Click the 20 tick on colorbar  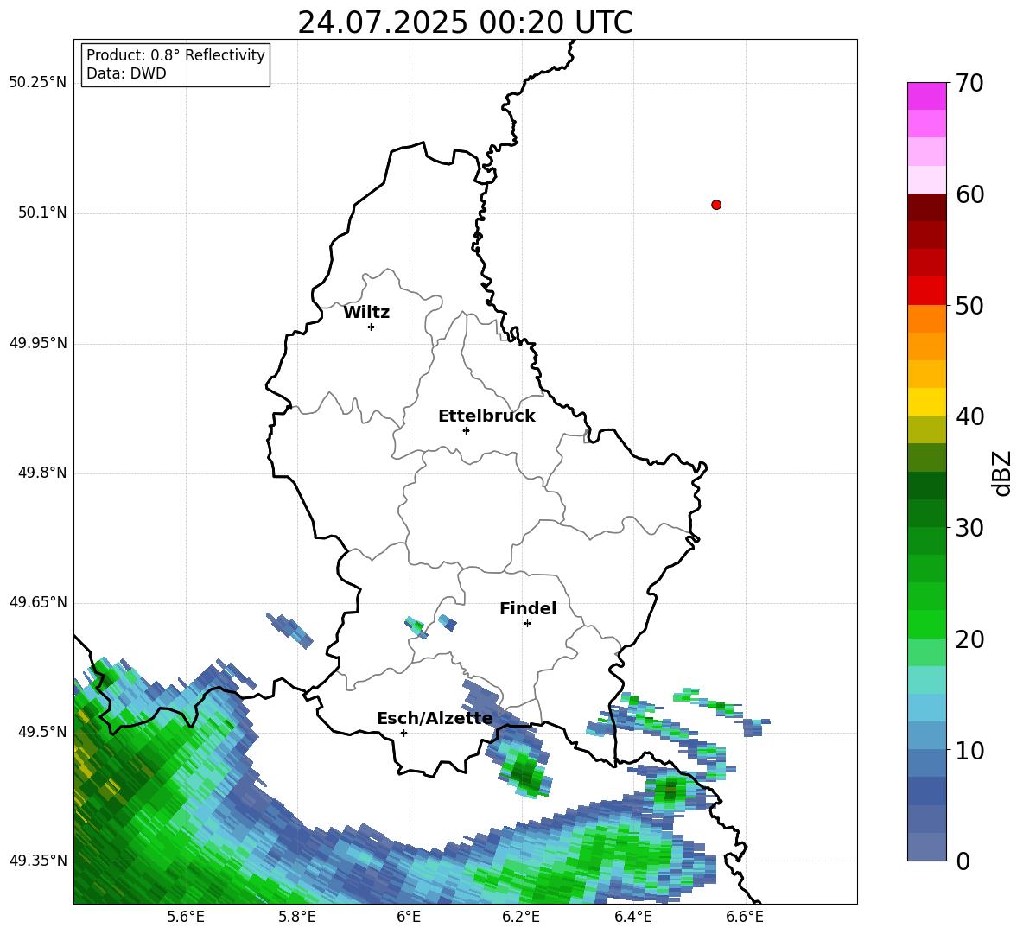click(969, 639)
